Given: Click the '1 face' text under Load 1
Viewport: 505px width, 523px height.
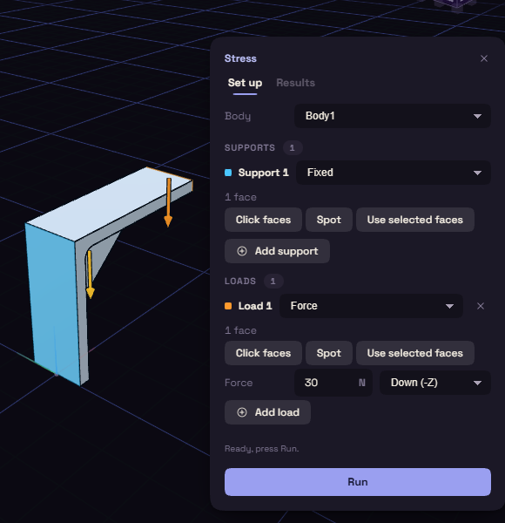Looking at the screenshot, I should point(240,330).
